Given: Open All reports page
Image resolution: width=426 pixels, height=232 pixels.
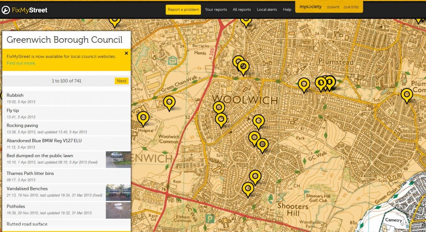Looking at the screenshot, I should click(242, 10).
